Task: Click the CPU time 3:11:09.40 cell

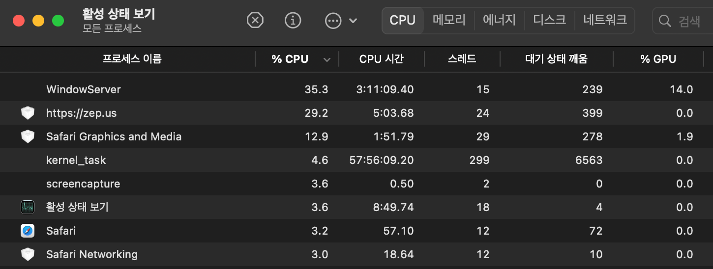Action: (385, 89)
